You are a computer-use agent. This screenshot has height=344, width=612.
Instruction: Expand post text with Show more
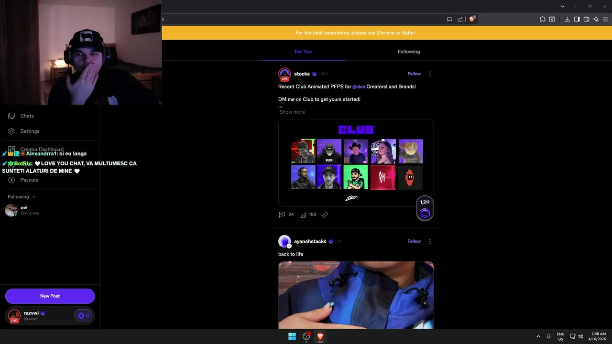292,112
